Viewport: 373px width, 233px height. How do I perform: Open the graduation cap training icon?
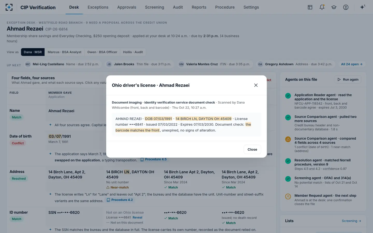pyautogui.click(x=334, y=7)
